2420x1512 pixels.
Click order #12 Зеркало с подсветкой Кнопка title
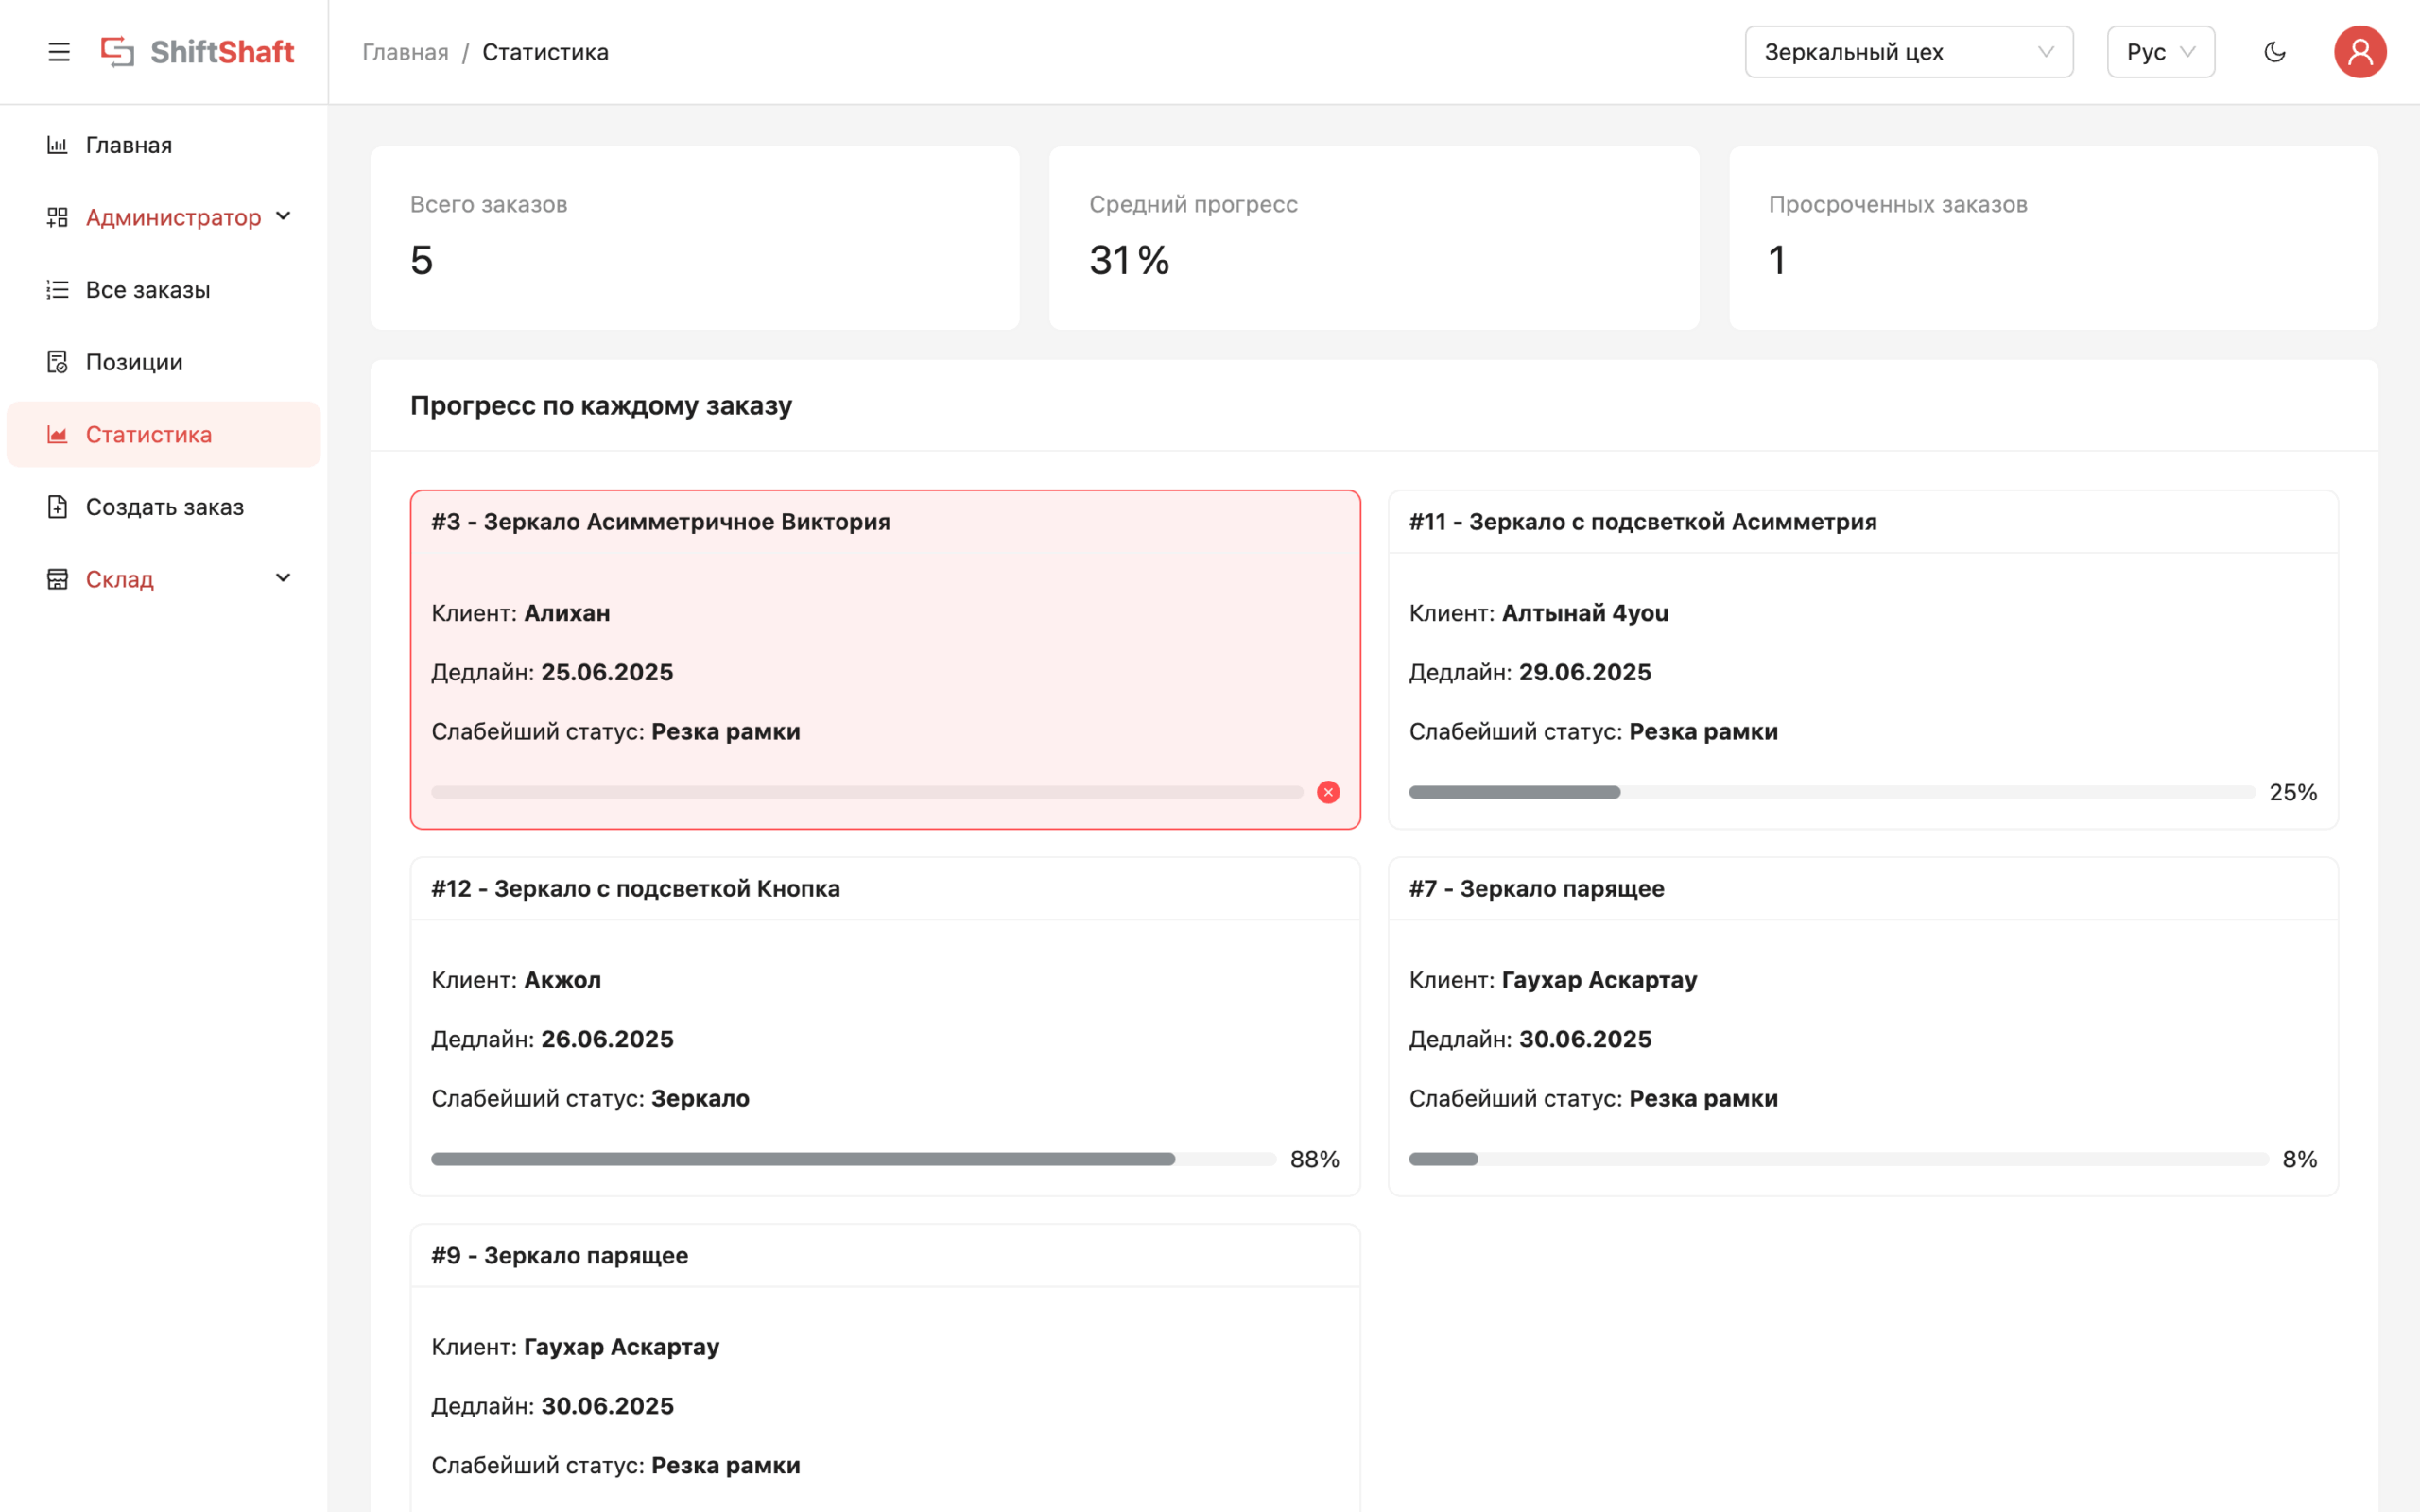point(635,889)
